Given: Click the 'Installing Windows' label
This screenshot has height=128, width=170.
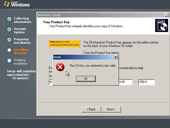Looking at the screenshot, I should pyautogui.click(x=21, y=51).
